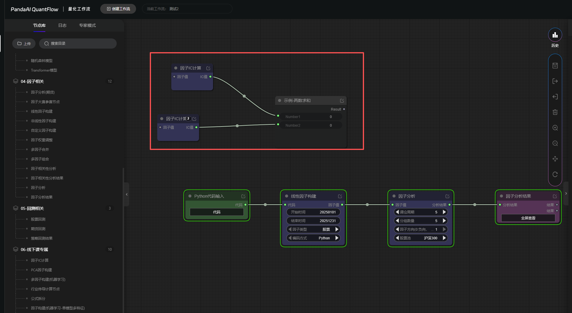Click next arrow for 编码方式
The height and width of the screenshot is (313, 572).
point(337,238)
